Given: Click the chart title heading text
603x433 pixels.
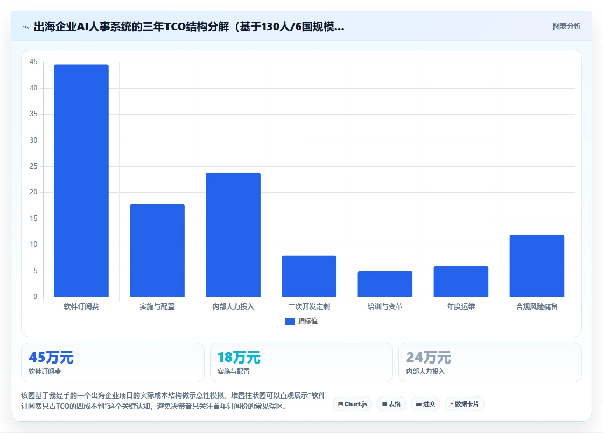Looking at the screenshot, I should coord(189,26).
